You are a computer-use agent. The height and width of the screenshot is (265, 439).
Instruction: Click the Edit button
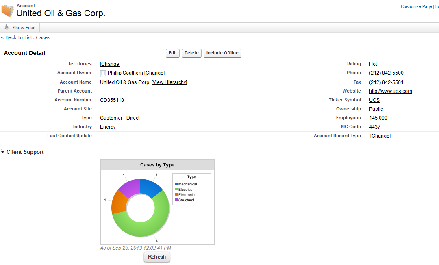pyautogui.click(x=173, y=53)
